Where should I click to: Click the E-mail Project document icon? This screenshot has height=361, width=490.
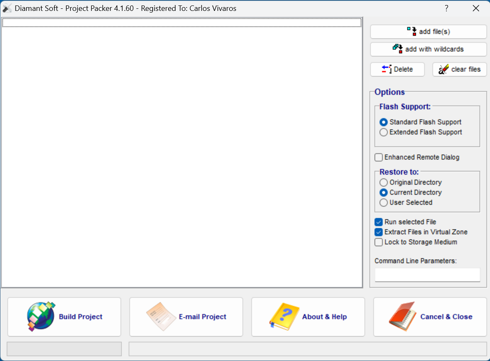click(x=161, y=316)
